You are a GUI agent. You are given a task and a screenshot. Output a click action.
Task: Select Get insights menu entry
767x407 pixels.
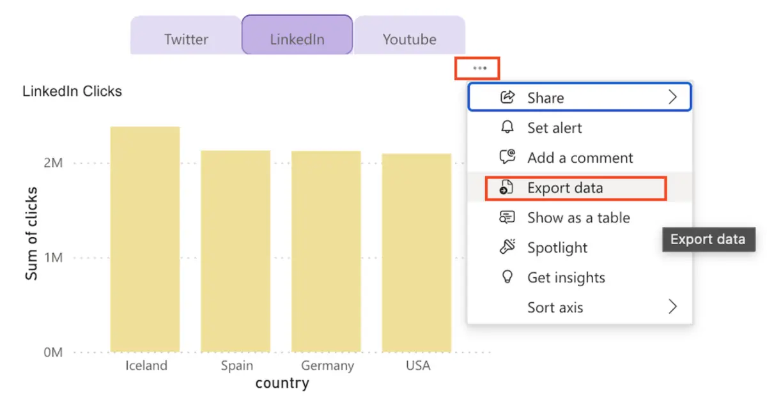coord(580,277)
